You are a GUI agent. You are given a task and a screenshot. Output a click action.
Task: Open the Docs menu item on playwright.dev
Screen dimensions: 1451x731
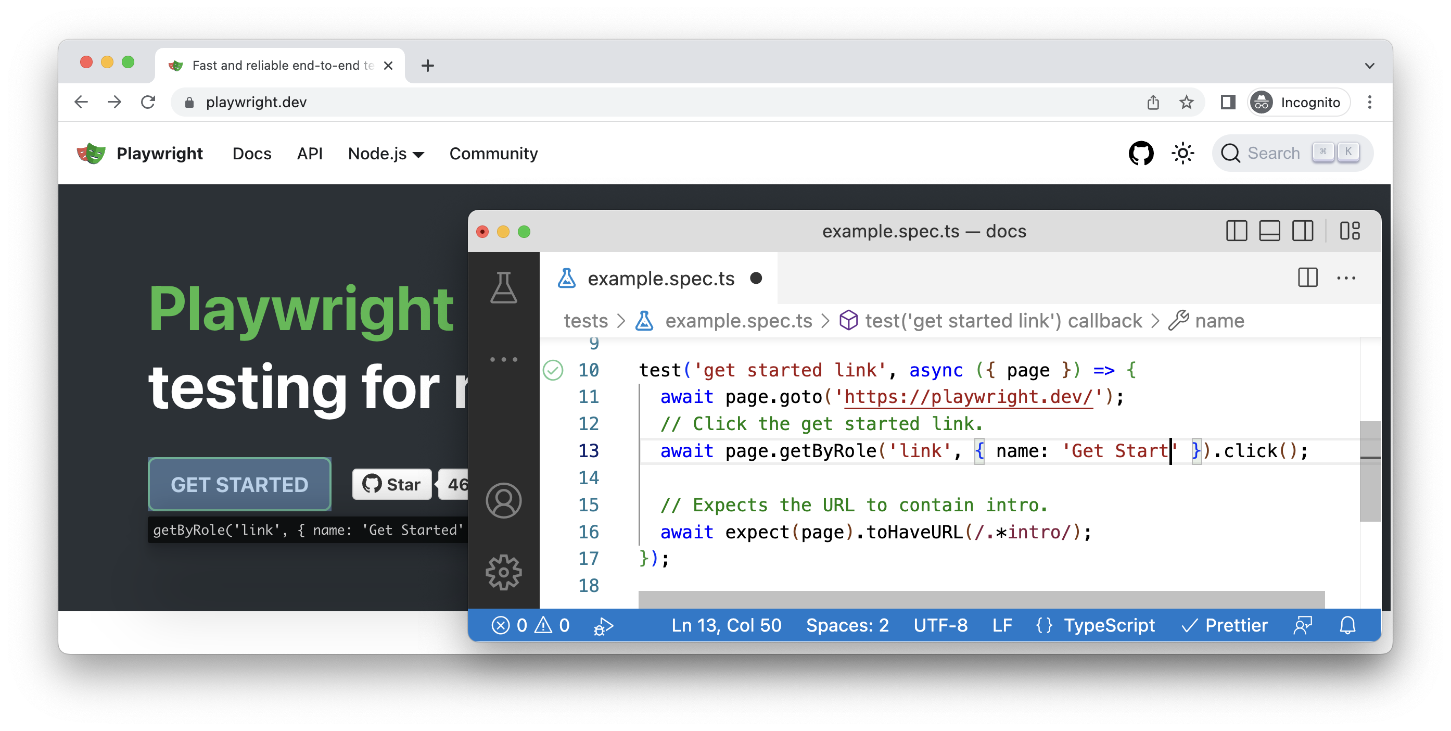click(x=251, y=153)
